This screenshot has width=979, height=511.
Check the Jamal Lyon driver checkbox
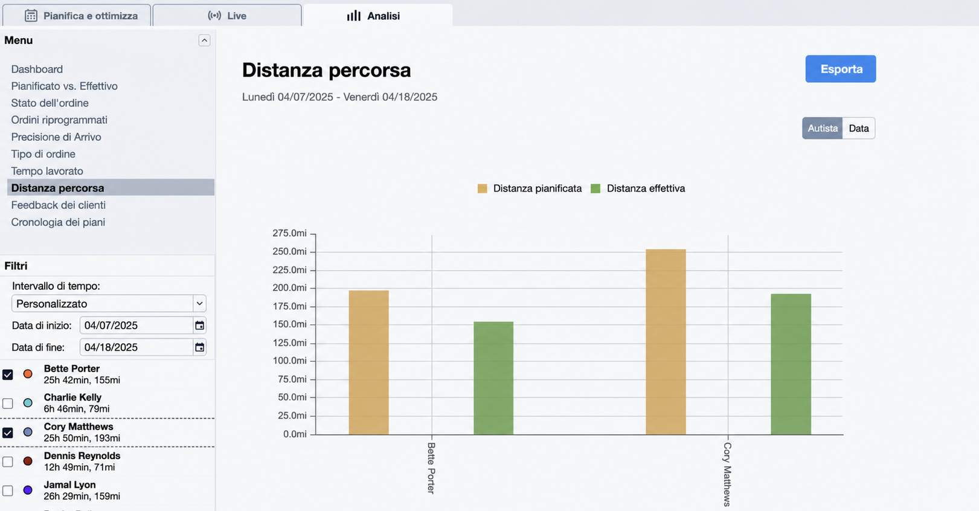[8, 490]
